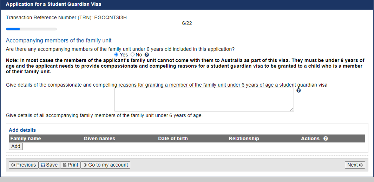Click the Date of birth column header
374x182 pixels.
pos(173,139)
